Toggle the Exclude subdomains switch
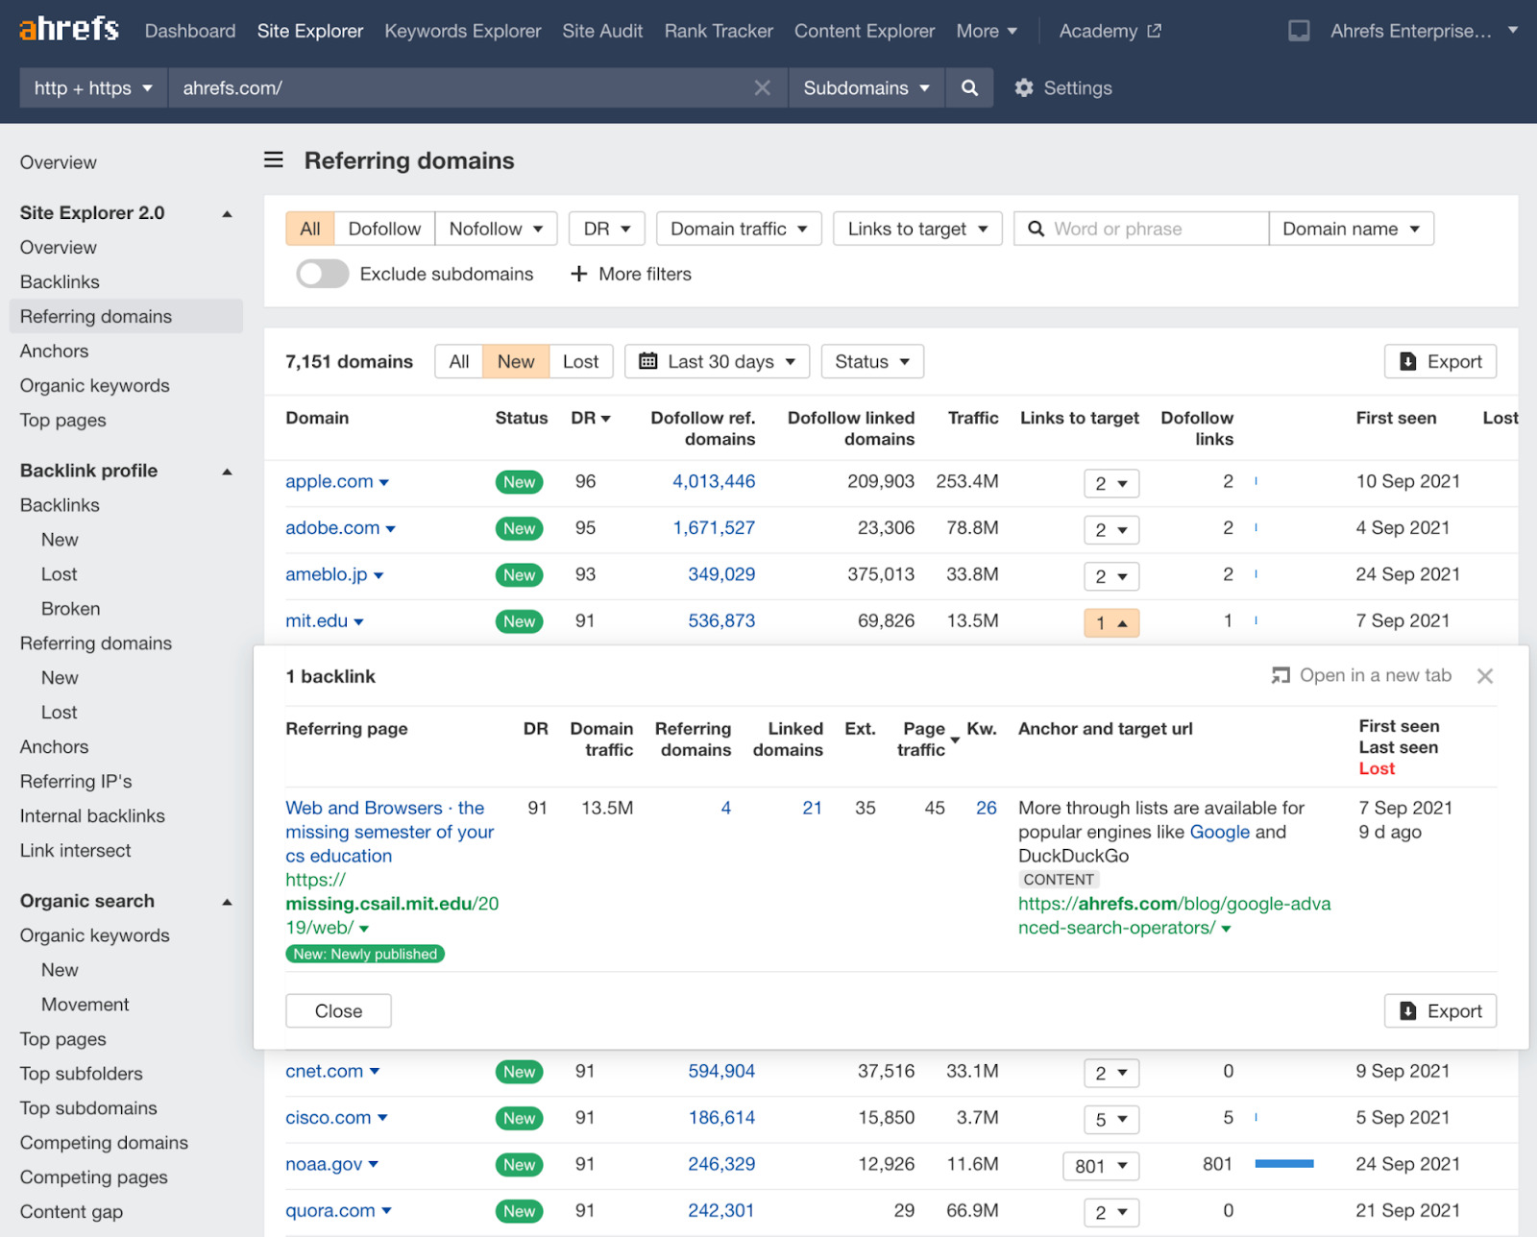Viewport: 1537px width, 1237px height. [323, 274]
